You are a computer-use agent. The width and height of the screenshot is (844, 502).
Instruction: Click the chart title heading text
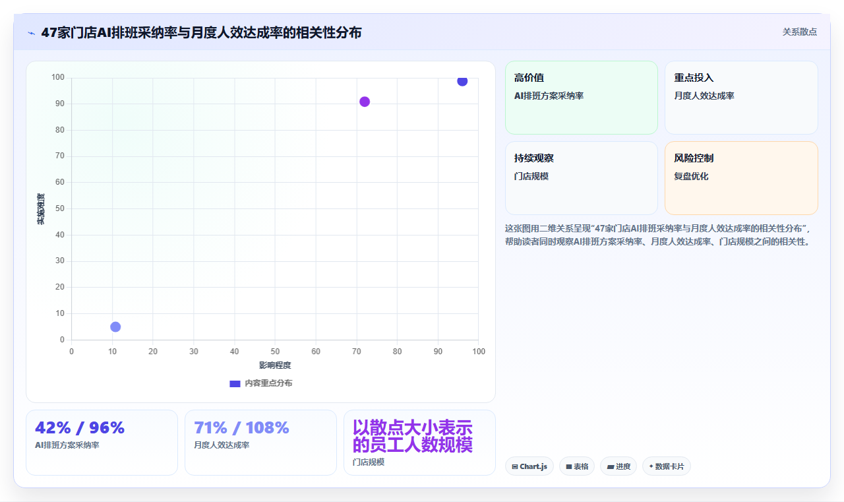(x=201, y=33)
